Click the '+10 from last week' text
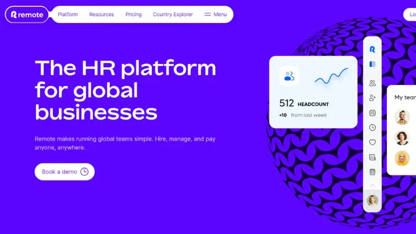 303,115
